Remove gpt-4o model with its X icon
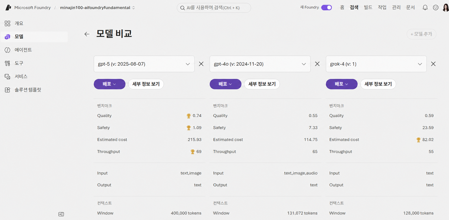Screen dimensions: 449x220 pyautogui.click(x=317, y=64)
